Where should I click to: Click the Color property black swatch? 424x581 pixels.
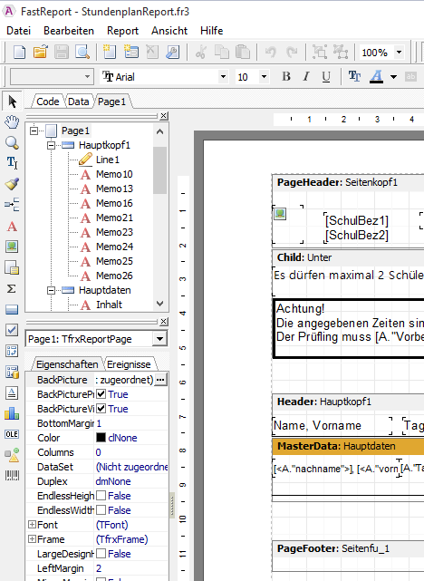click(x=101, y=437)
